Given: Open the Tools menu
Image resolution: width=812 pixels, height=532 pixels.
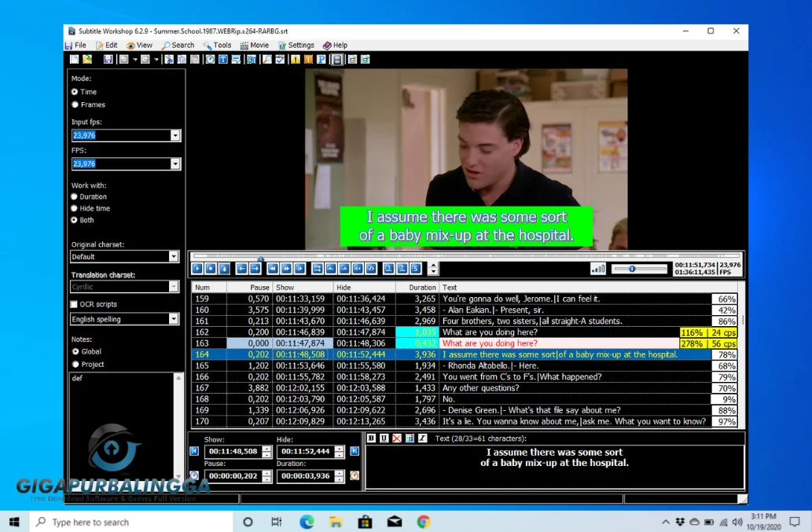Looking at the screenshot, I should (218, 45).
